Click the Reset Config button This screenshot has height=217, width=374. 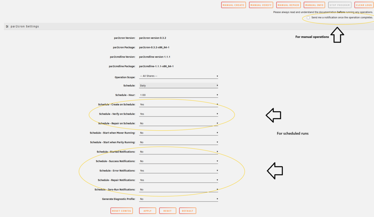point(122,211)
